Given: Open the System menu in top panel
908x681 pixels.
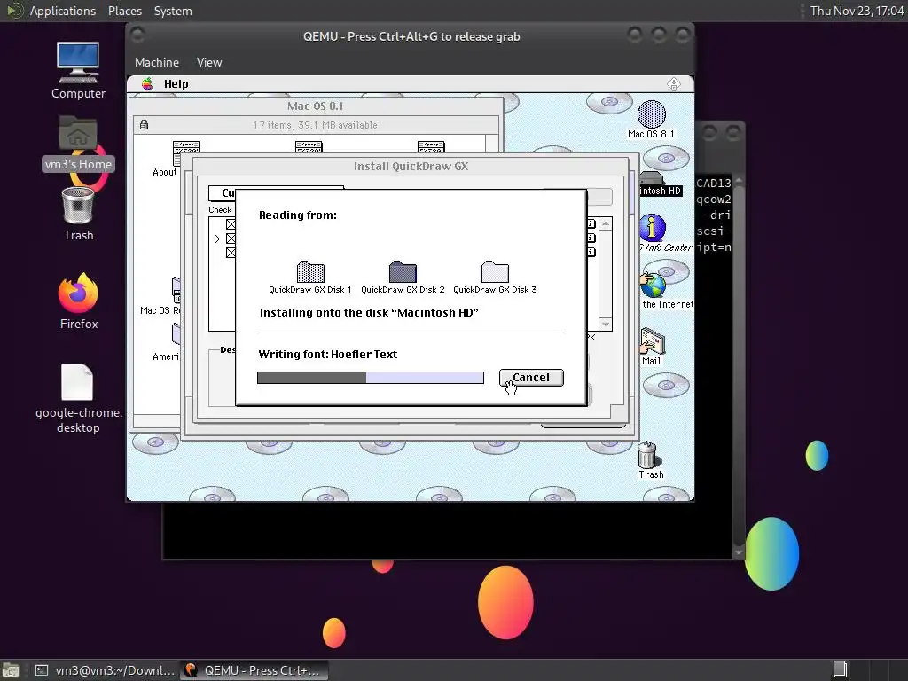Looking at the screenshot, I should pyautogui.click(x=173, y=11).
